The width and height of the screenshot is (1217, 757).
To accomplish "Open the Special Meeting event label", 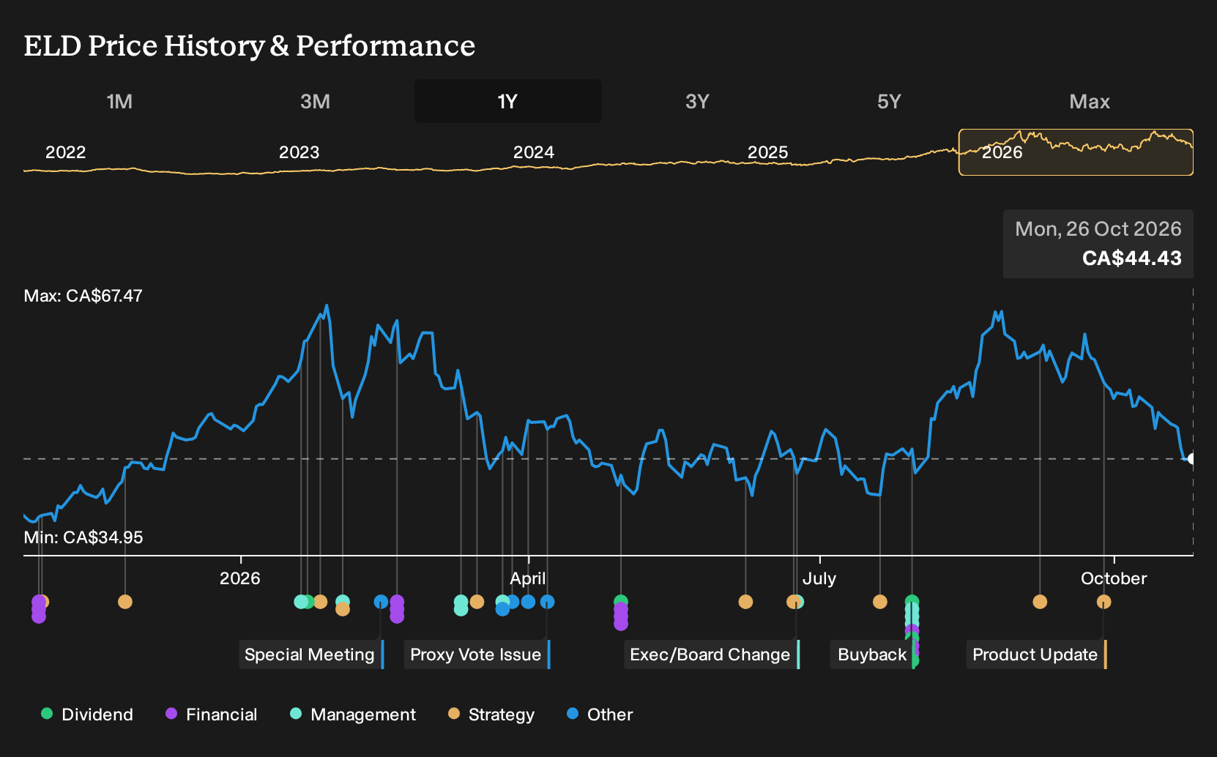I will point(311,655).
